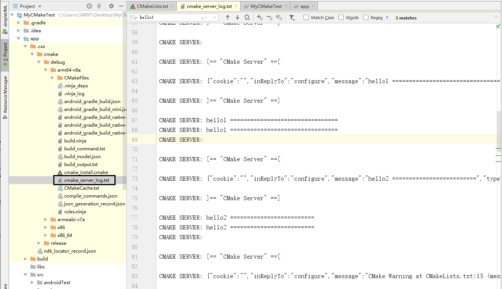
Task: Click the collapse all icon in Project panel
Action: (x=99, y=6)
